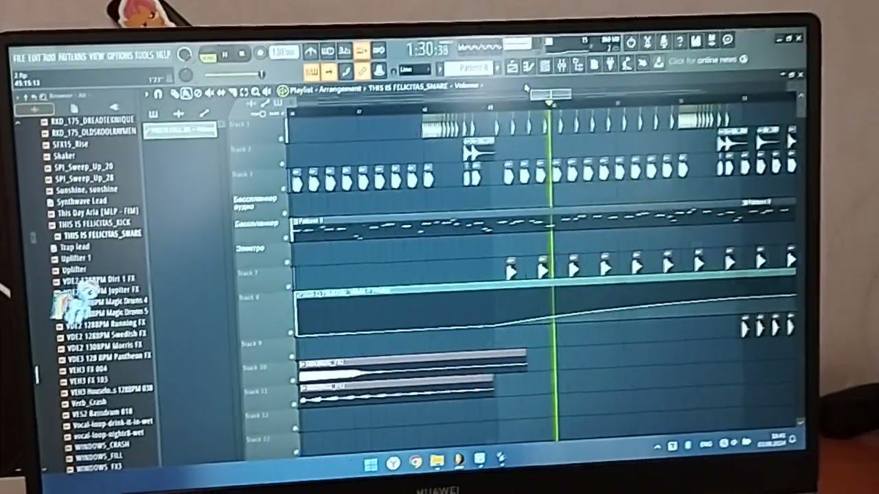Open Windows Start button in taskbar
This screenshot has width=879, height=494.
(x=370, y=466)
